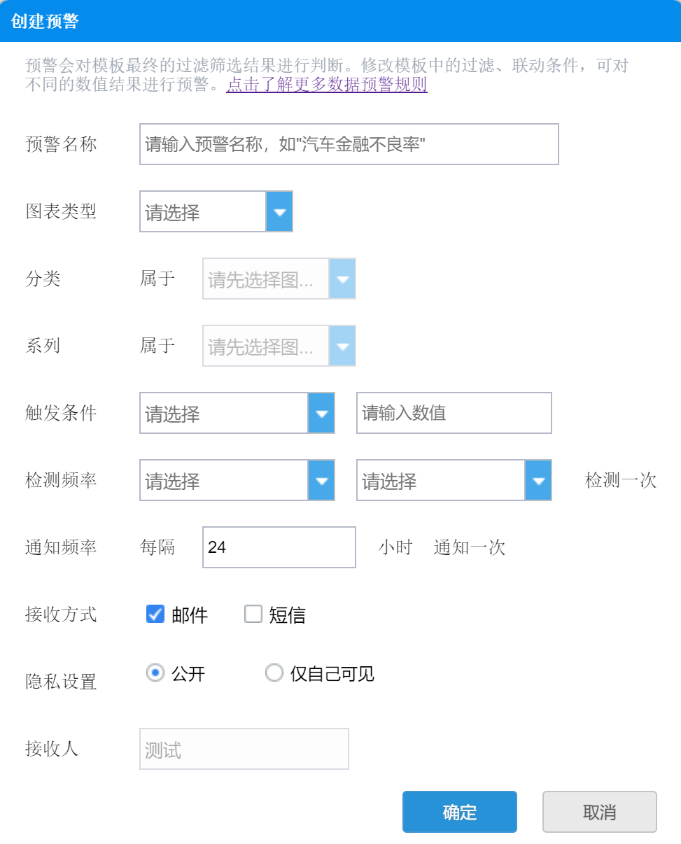This screenshot has height=844, width=681.
Task: Open second 检测频率 dropdown arrow
Action: pos(538,480)
